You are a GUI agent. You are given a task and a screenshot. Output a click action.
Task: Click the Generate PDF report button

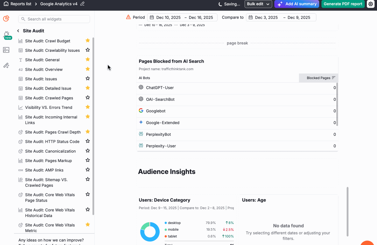coord(343,4)
